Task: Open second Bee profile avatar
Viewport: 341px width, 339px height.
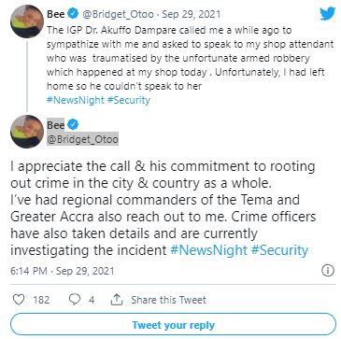Action: (27, 132)
